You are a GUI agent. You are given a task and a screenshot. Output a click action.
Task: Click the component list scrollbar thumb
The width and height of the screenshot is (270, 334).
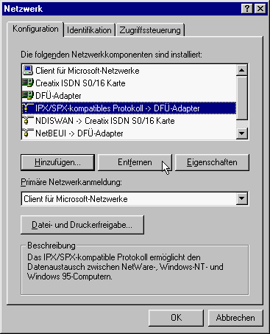242,98
